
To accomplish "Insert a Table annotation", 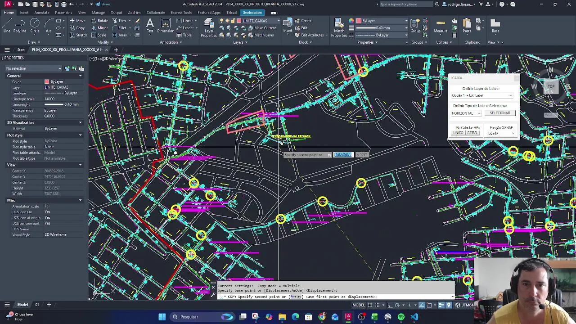I will (184, 35).
